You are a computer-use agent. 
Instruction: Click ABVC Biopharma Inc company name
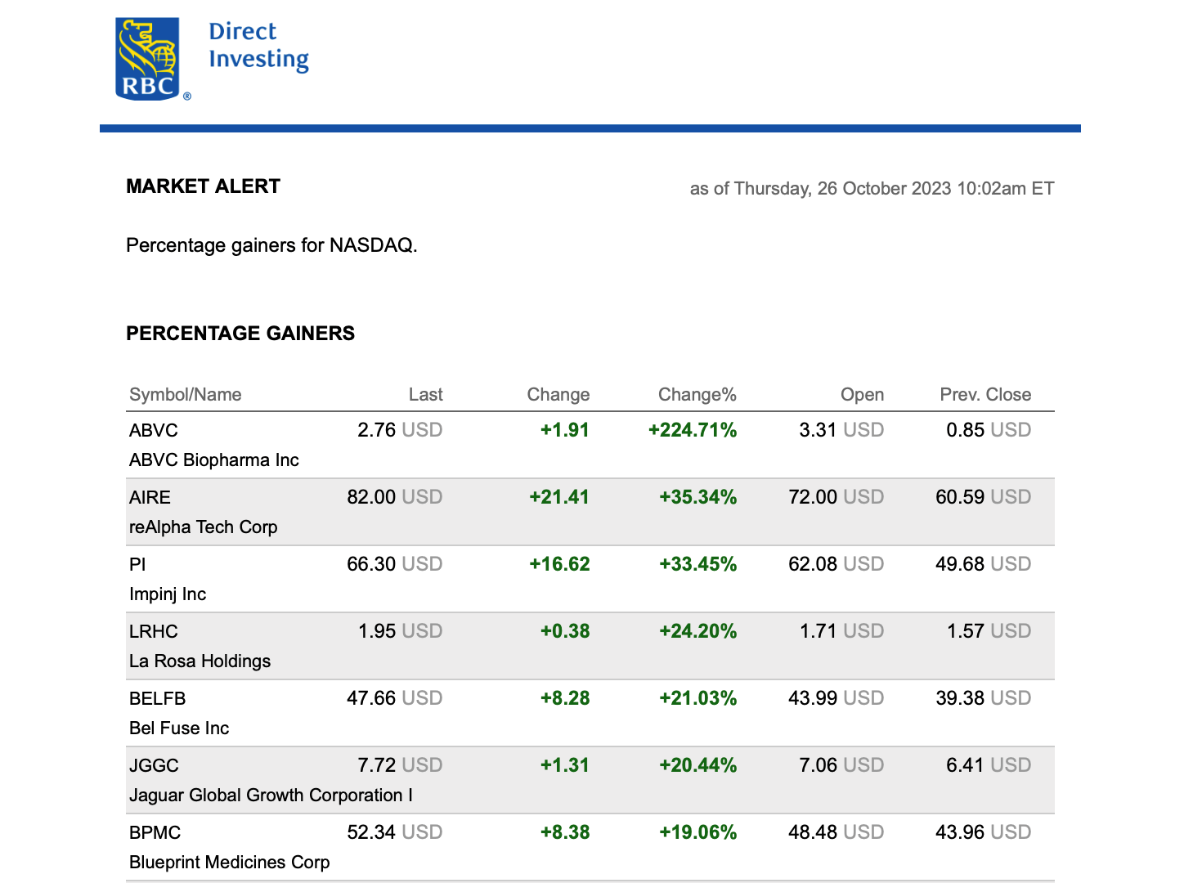[214, 460]
